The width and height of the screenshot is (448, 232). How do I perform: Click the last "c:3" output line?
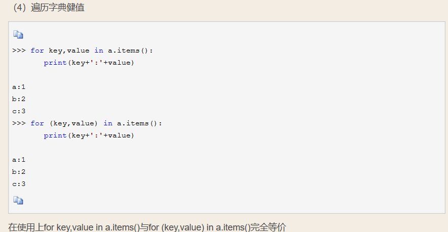point(19,184)
